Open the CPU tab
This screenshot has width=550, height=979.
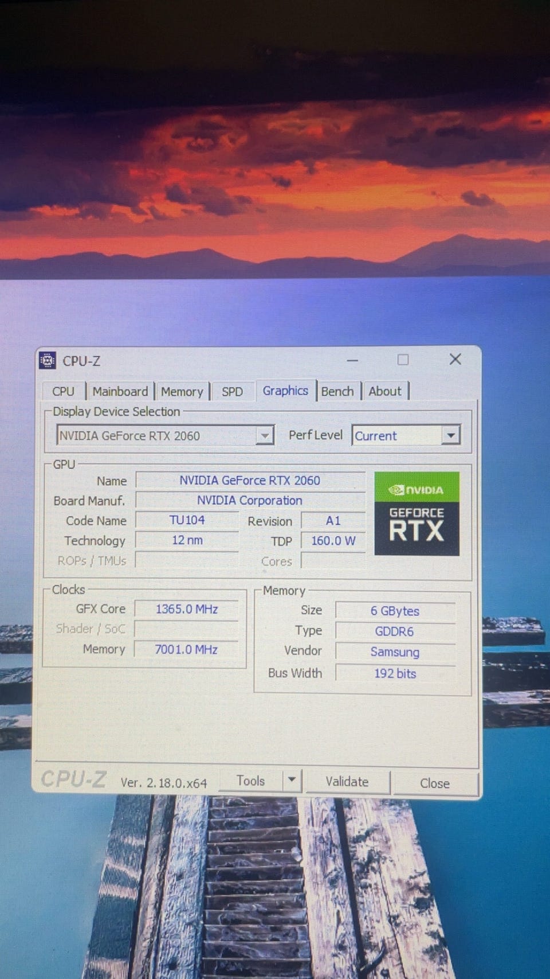pos(63,392)
